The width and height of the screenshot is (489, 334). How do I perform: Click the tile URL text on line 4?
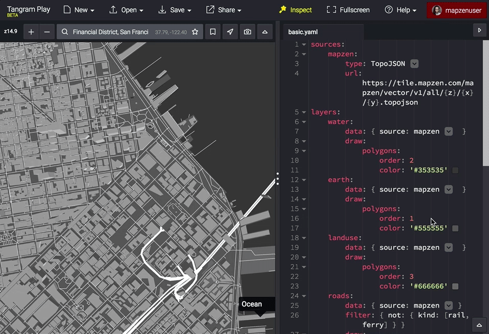click(x=418, y=93)
